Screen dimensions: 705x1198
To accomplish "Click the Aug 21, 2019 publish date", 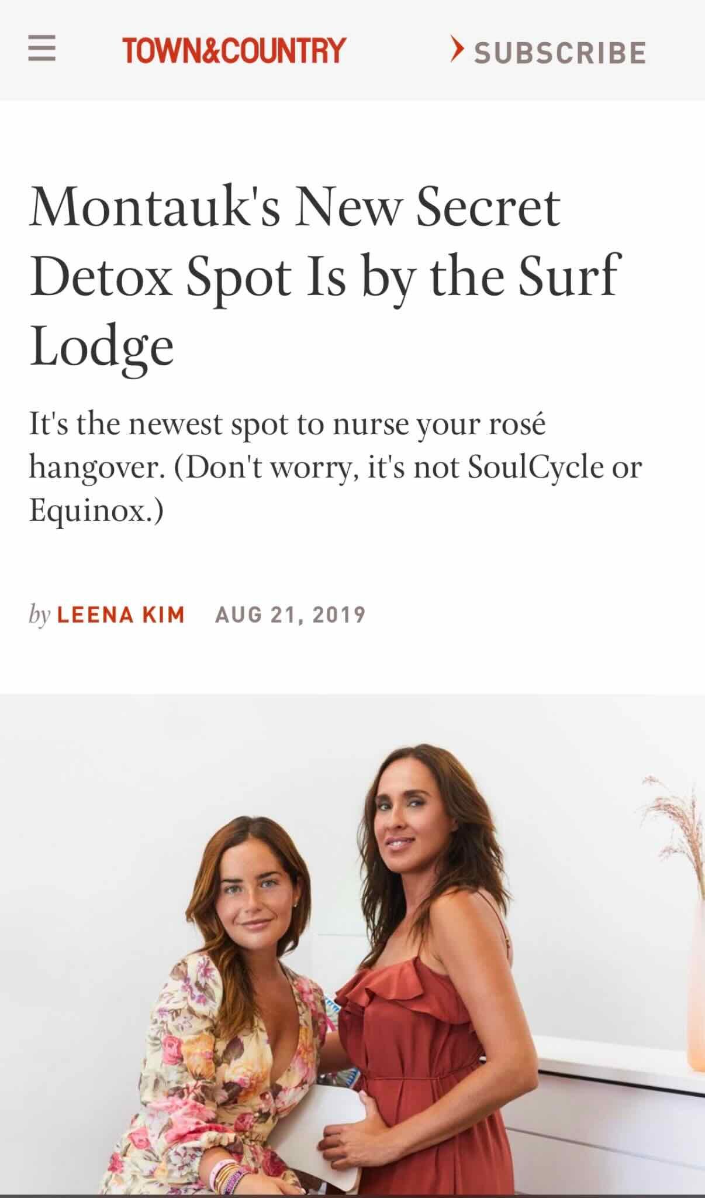I will click(x=291, y=615).
